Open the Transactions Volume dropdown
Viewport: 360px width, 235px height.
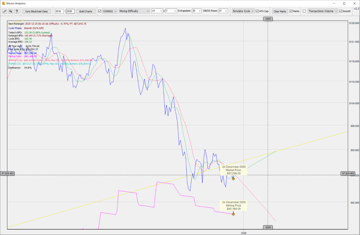coord(323,11)
